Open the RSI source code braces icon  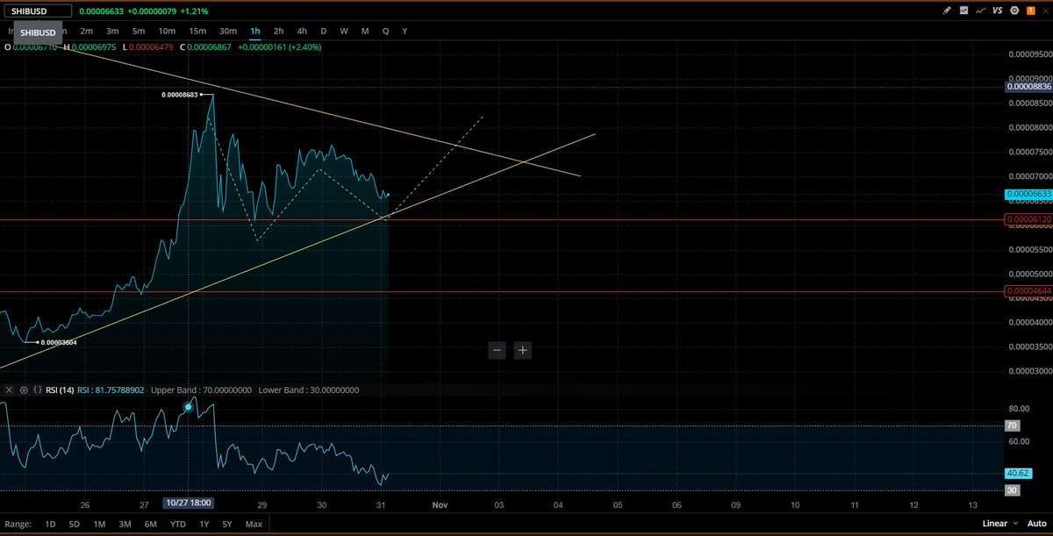click(x=38, y=389)
